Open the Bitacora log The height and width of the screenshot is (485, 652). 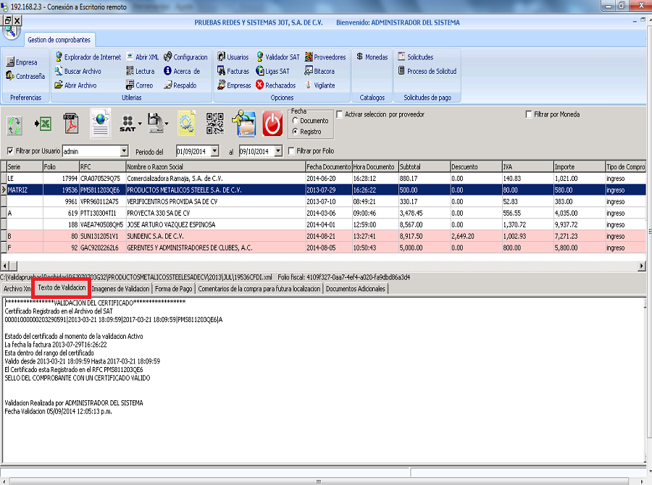[319, 72]
